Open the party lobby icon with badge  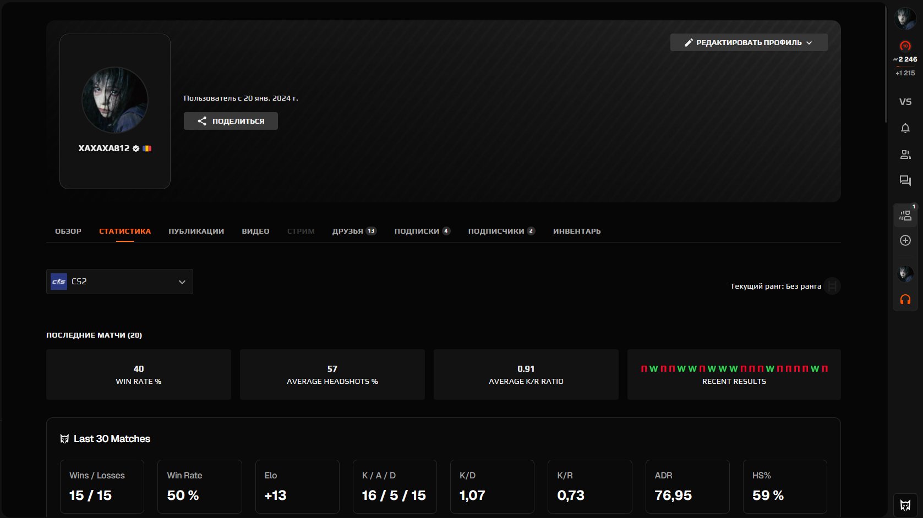pos(905,214)
